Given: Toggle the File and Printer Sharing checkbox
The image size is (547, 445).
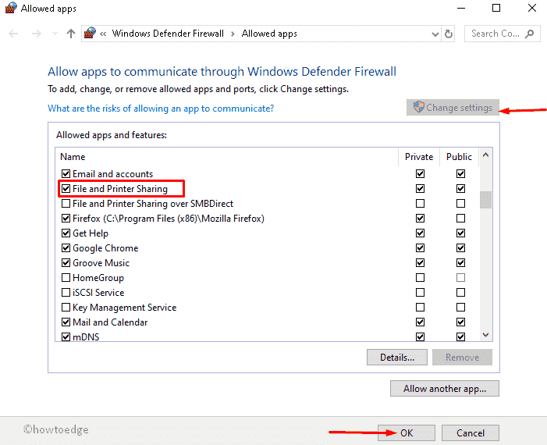Looking at the screenshot, I should 66,189.
